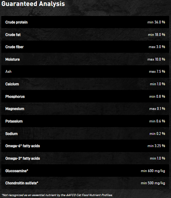Click the Guaranteed Analysis heading
Screen dimensions: 171x198
(33, 4)
